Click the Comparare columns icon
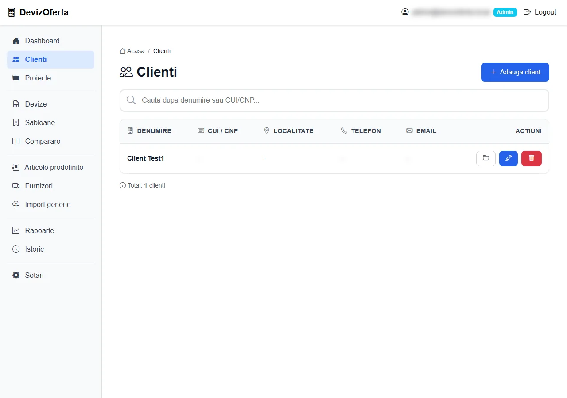The image size is (567, 398). pyautogui.click(x=16, y=141)
